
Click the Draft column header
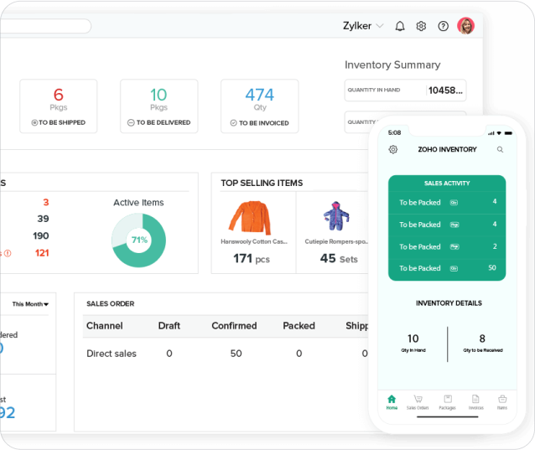[x=169, y=326]
